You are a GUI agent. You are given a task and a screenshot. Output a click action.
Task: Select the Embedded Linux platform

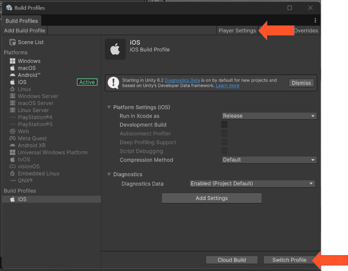click(51, 174)
